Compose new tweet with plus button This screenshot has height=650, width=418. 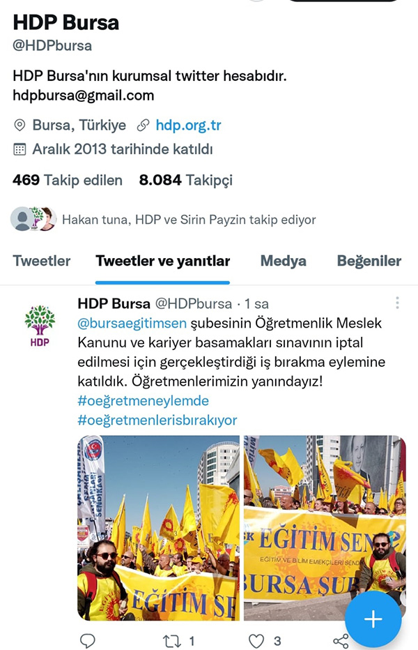[373, 619]
